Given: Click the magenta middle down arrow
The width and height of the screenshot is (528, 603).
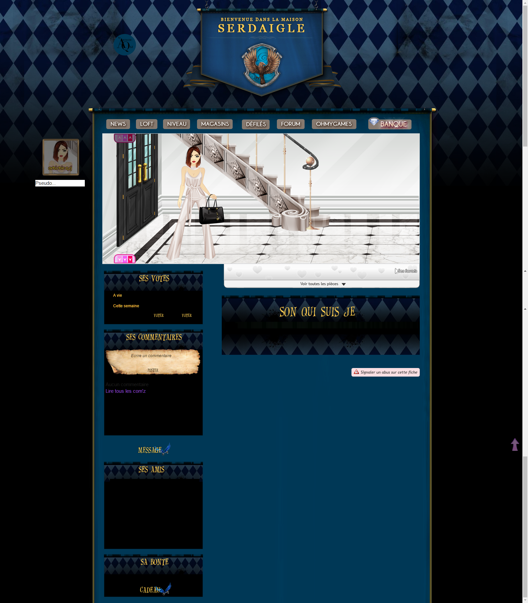Looking at the screenshot, I should coord(125,259).
